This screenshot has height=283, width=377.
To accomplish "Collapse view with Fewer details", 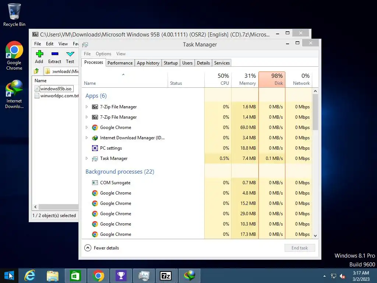I will (102, 248).
